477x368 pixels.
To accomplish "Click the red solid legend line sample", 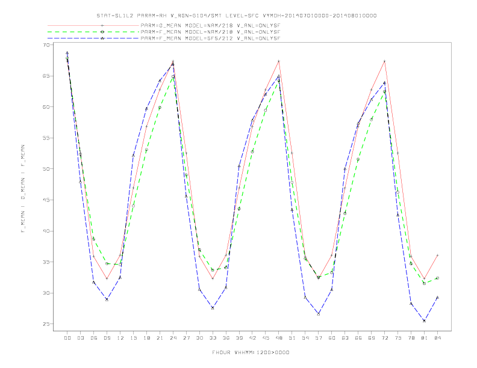I will [93, 25].
